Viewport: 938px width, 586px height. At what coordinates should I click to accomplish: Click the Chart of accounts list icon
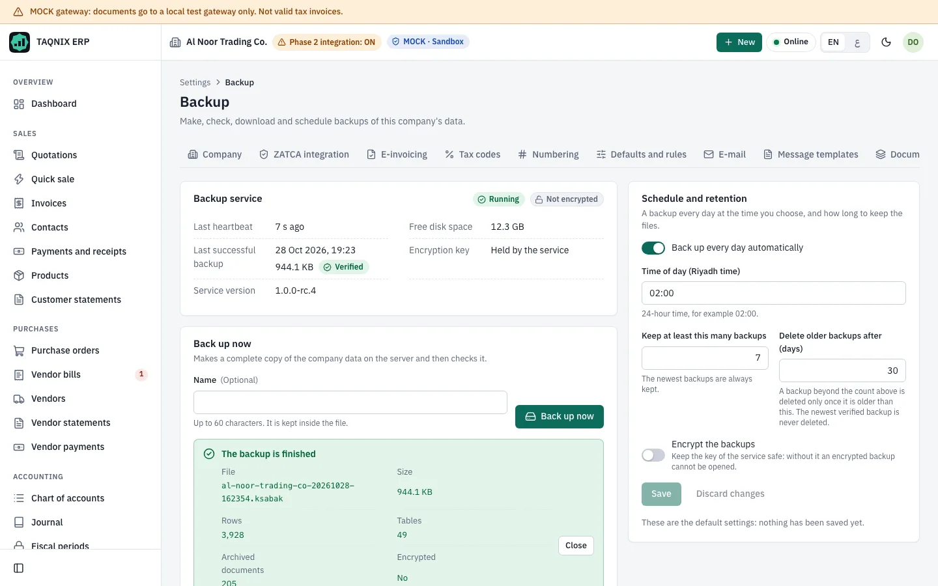[19, 499]
